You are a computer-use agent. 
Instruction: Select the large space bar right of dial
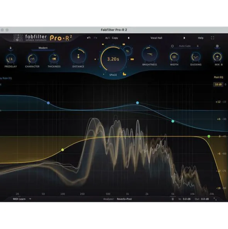[132, 59]
